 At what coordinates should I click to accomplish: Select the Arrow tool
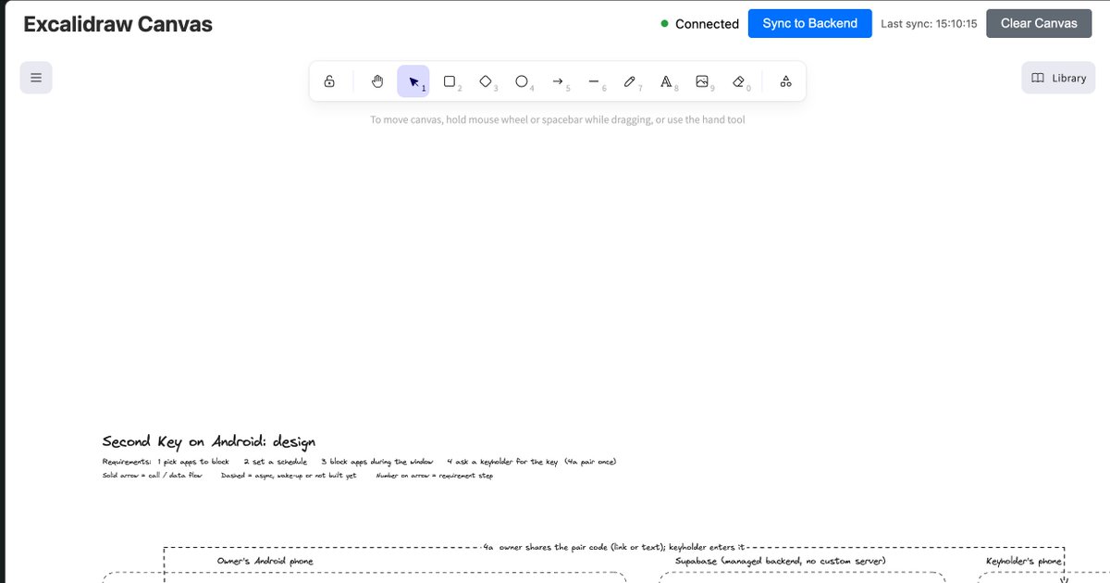pos(558,81)
